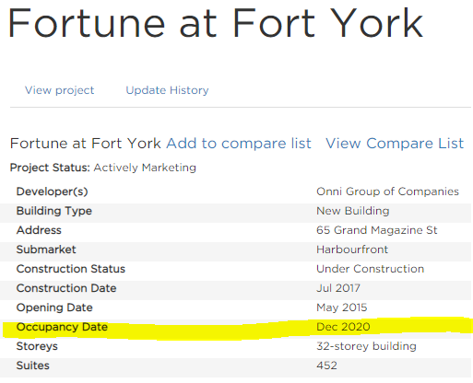Screen dimensions: 473x383
Task: Select the Project Status Actively Marketing text
Action: pos(103,168)
